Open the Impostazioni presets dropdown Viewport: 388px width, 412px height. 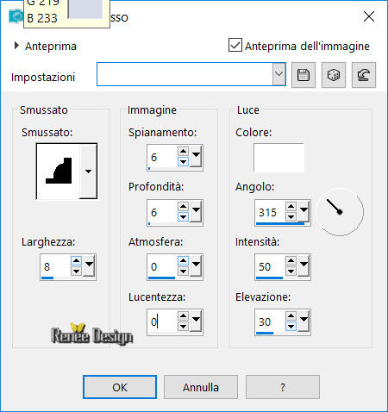point(278,74)
